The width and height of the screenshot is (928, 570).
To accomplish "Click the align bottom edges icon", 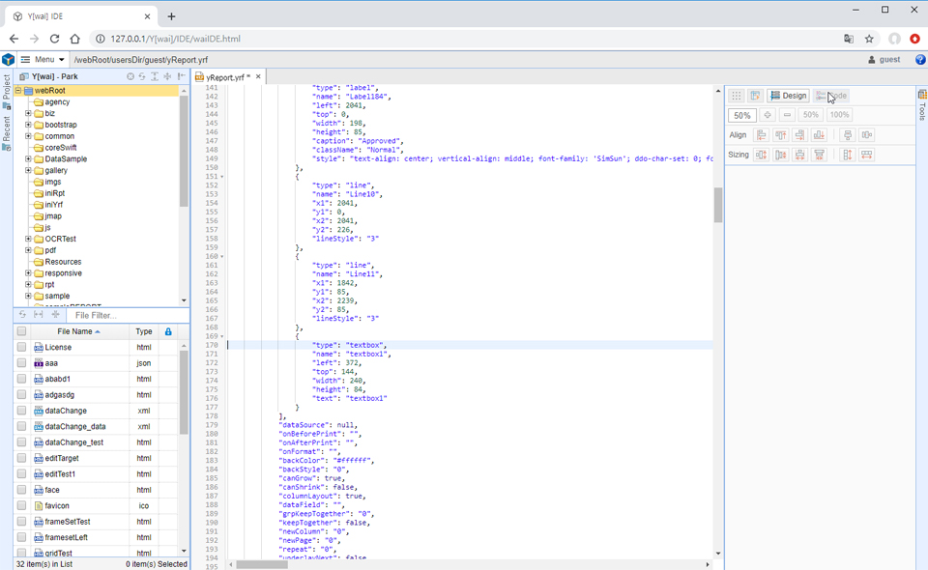I will [x=819, y=135].
